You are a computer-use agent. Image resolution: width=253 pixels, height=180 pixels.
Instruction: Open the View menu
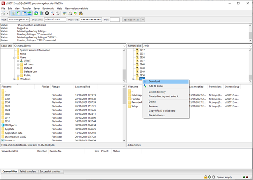17,8
